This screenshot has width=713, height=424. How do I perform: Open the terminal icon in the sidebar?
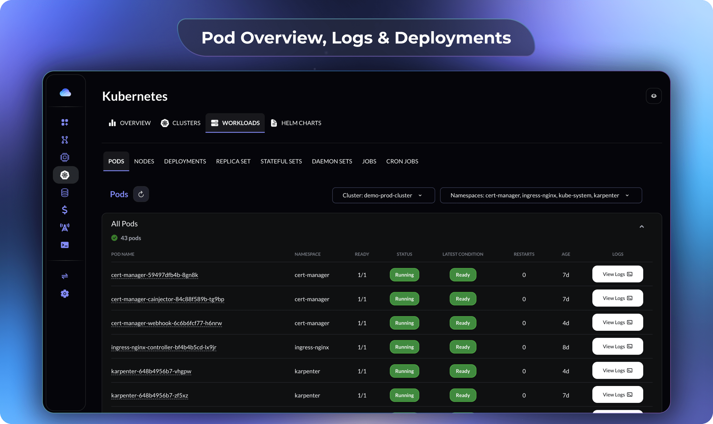pyautogui.click(x=65, y=245)
